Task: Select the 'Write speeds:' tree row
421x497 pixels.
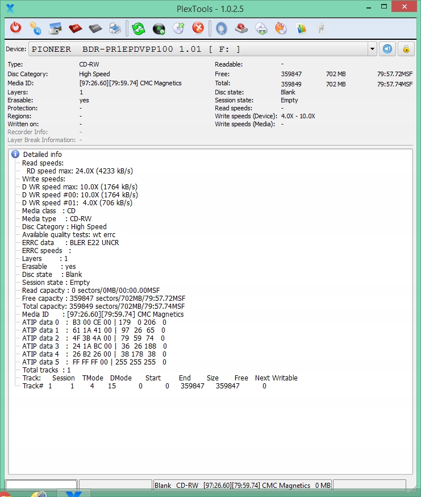Action: coord(44,179)
